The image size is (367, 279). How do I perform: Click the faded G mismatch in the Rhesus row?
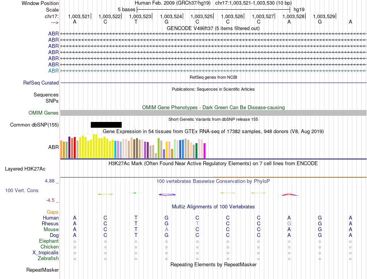click(289, 223)
